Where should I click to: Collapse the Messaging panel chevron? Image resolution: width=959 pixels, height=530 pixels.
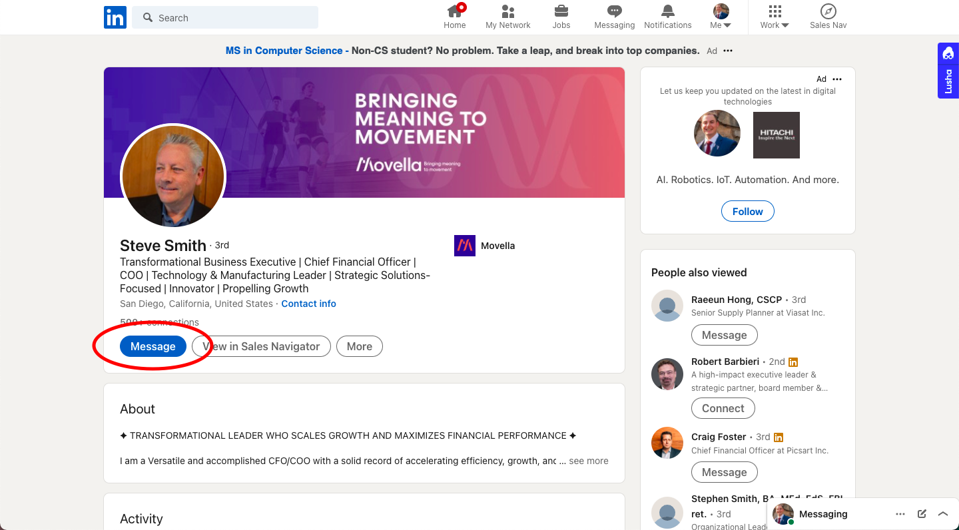tap(943, 513)
